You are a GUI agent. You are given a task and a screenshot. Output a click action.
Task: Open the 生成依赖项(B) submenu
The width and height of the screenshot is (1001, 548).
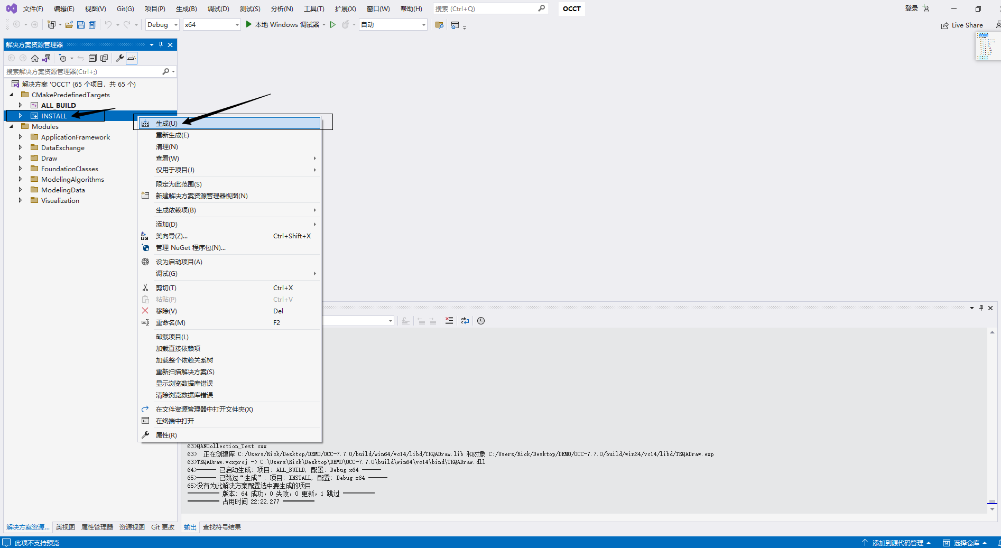[x=229, y=210]
